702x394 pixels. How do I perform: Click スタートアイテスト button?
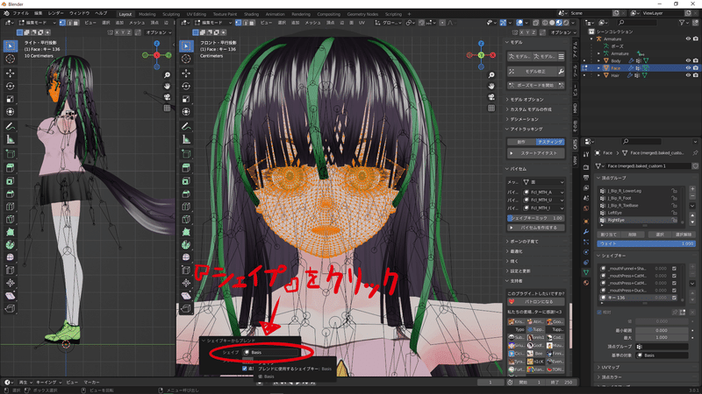click(x=536, y=153)
